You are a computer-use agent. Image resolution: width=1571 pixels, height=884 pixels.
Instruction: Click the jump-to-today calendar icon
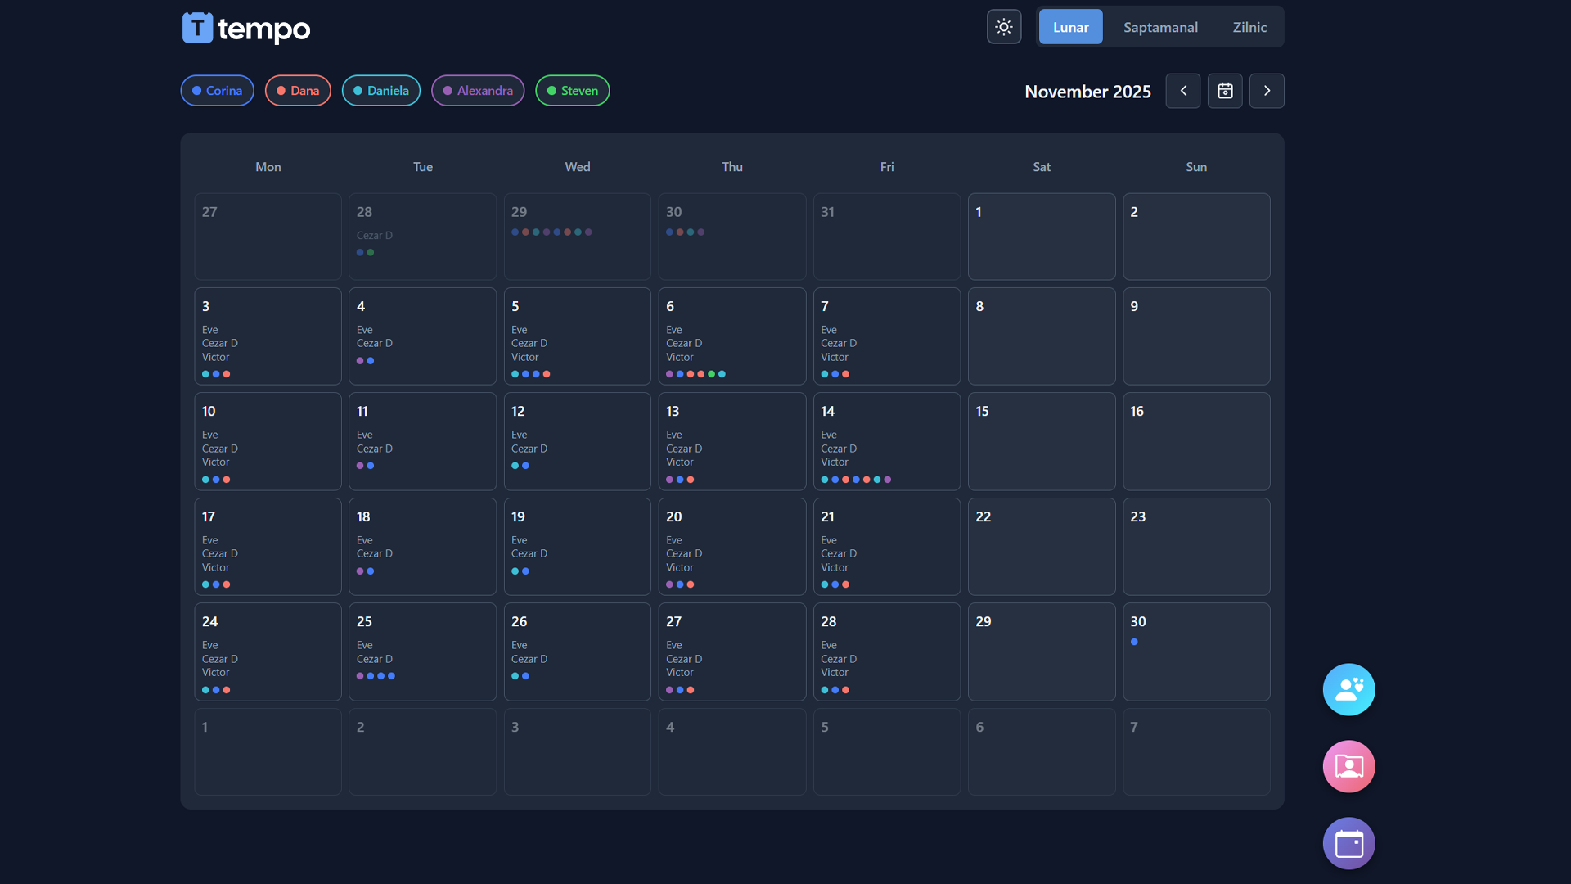tap(1225, 91)
